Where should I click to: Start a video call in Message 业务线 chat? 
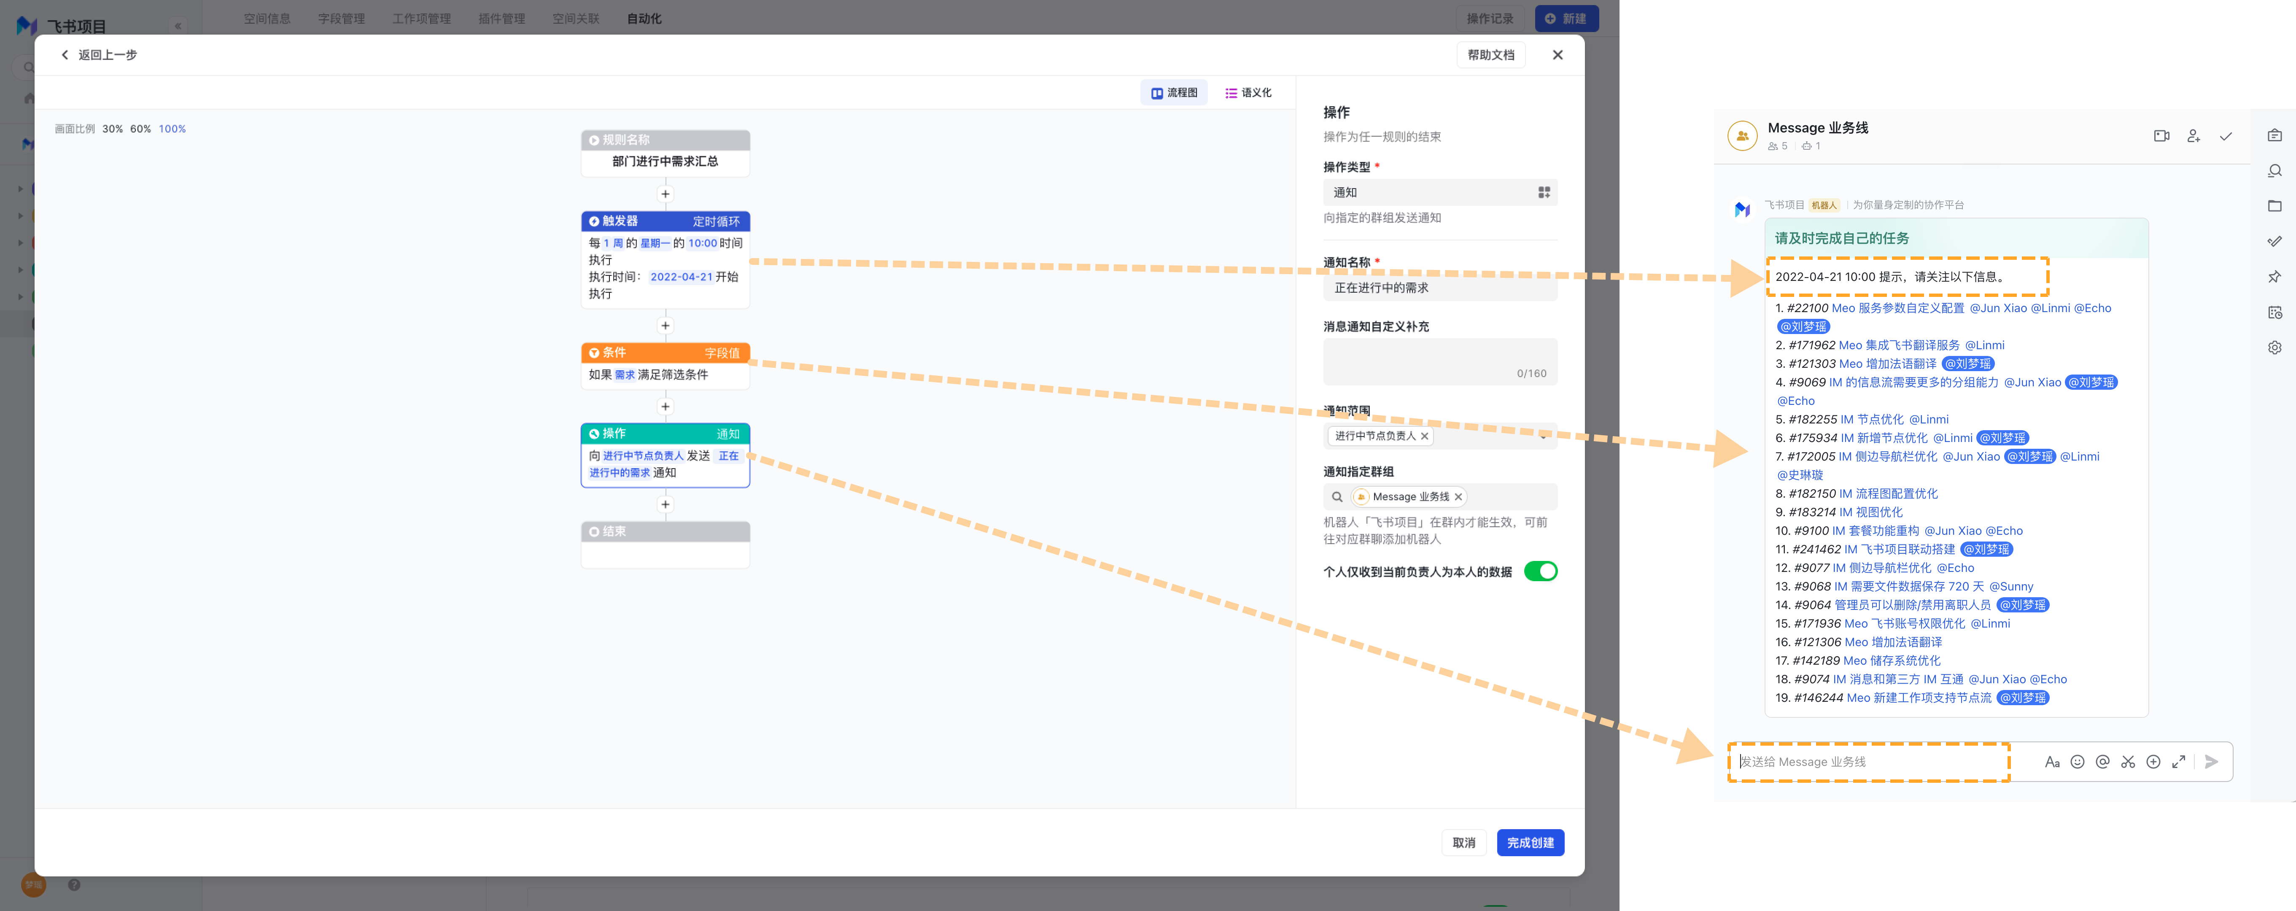point(2161,136)
